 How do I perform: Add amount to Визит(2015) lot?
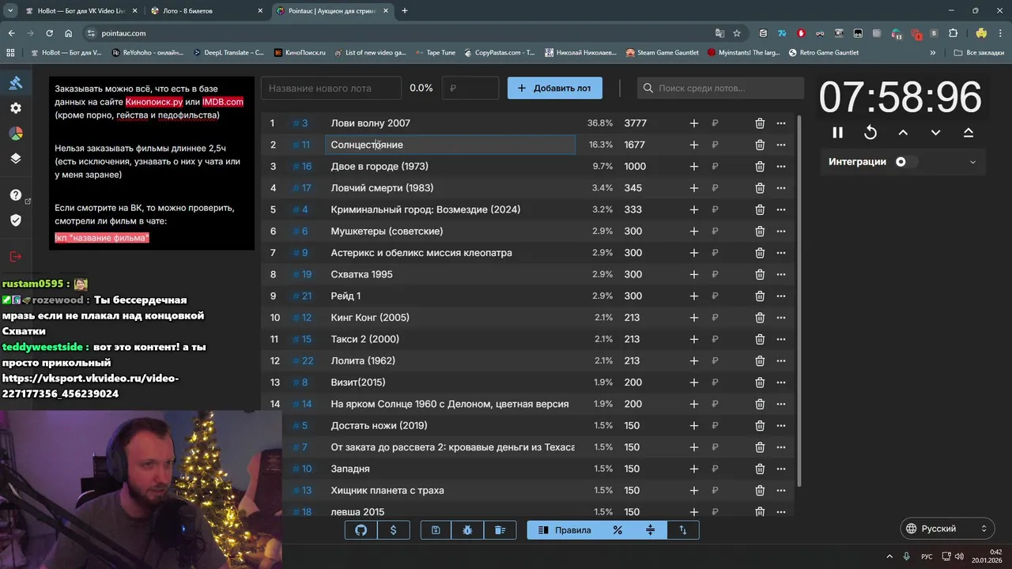click(693, 382)
